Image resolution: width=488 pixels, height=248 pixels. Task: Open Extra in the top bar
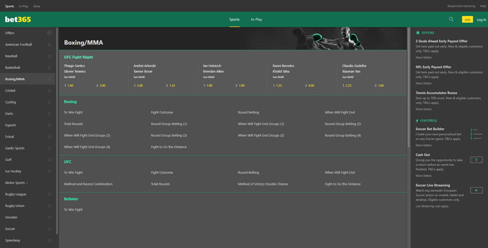click(x=37, y=6)
